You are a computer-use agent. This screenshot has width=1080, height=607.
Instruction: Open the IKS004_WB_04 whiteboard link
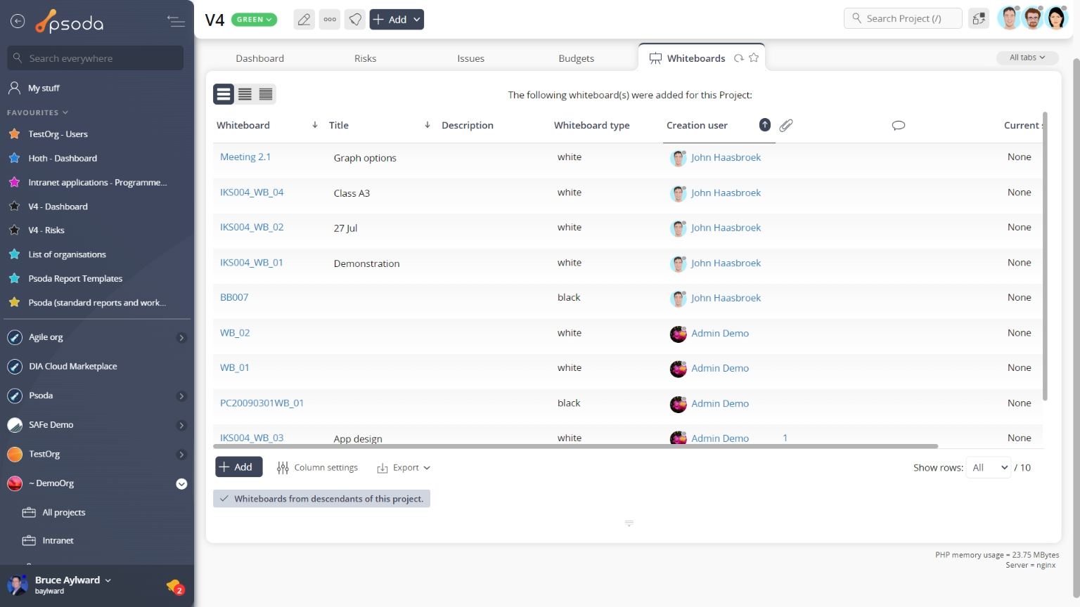(252, 192)
